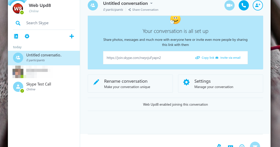Click the search magnifier icon
The width and height of the screenshot is (280, 147).
tap(18, 23)
